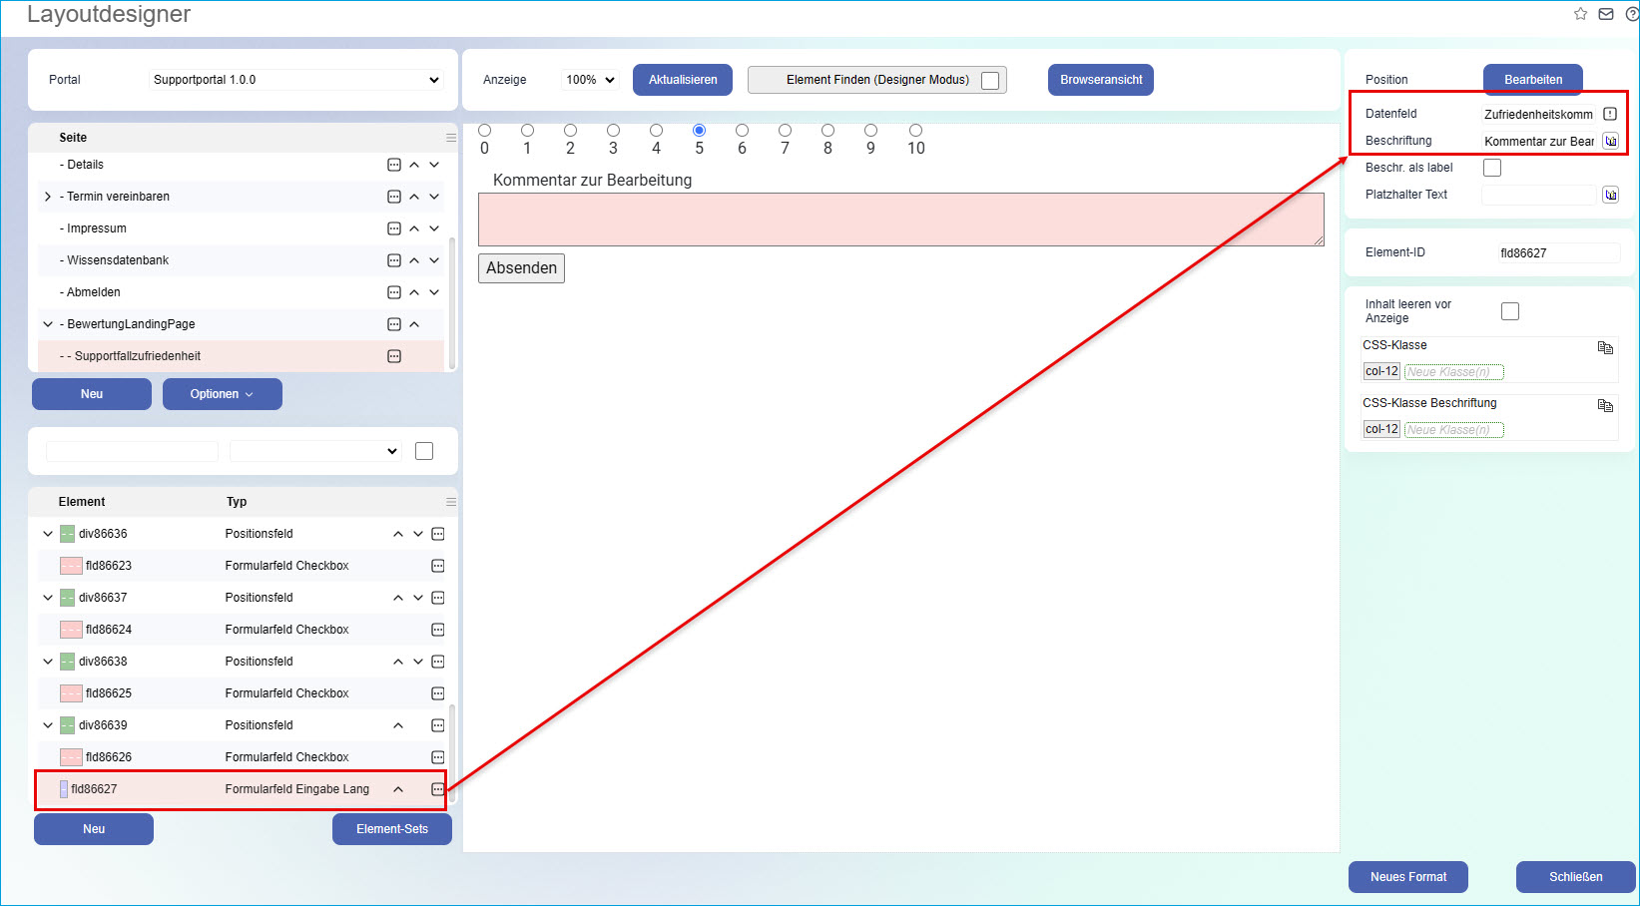Select rating radio button 3
1640x906 pixels.
point(614,130)
